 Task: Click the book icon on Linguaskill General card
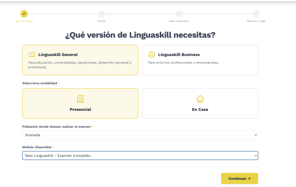pos(32,55)
